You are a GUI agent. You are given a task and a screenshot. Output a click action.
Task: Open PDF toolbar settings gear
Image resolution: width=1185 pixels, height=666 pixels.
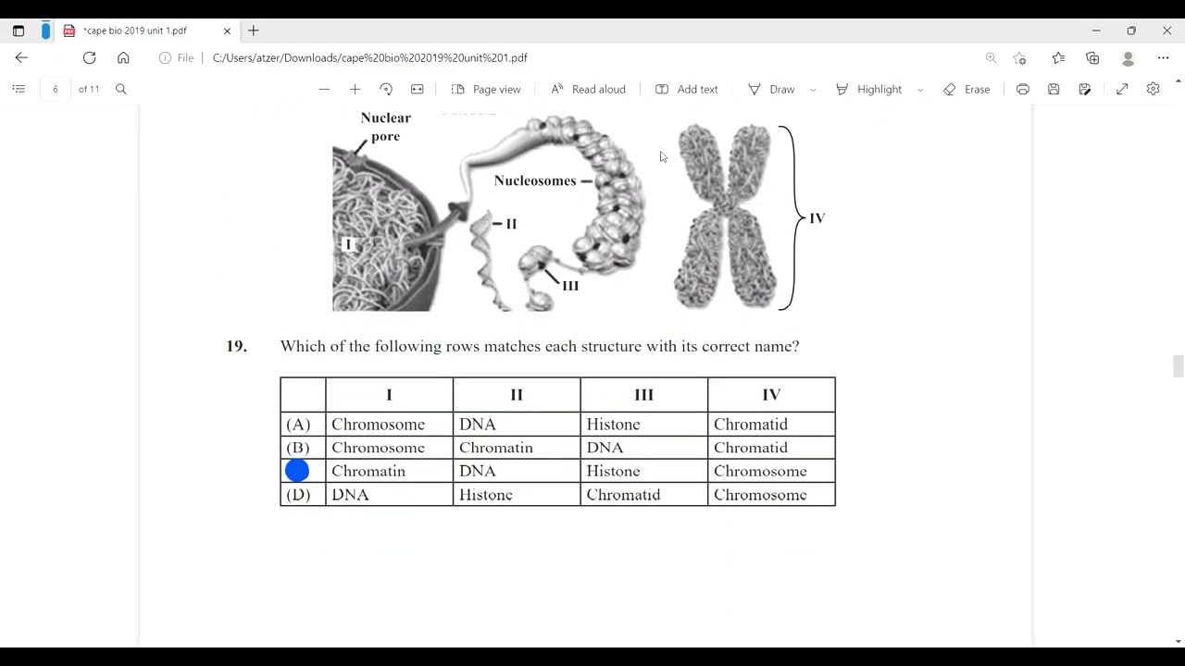pyautogui.click(x=1153, y=89)
